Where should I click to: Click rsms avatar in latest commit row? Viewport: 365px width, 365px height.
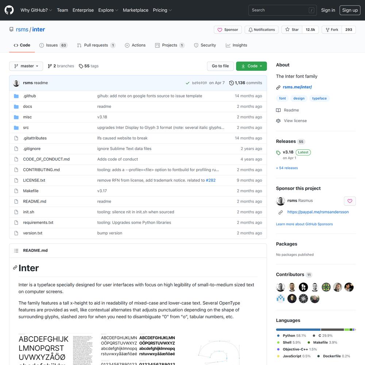point(16,83)
